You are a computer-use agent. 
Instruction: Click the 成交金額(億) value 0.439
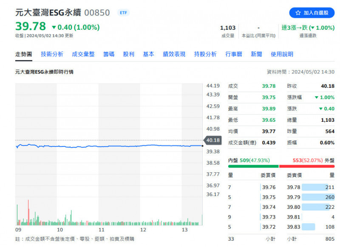pyautogui.click(x=269, y=143)
